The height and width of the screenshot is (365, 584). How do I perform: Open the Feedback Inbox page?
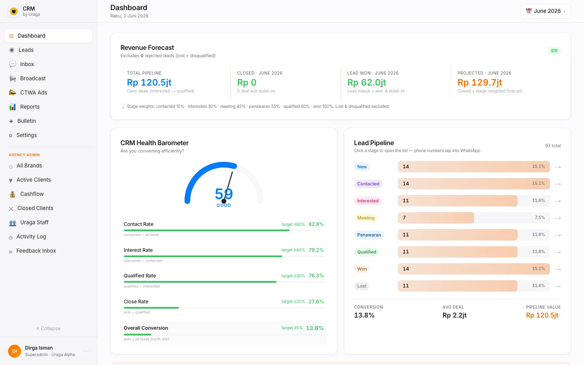(48, 251)
